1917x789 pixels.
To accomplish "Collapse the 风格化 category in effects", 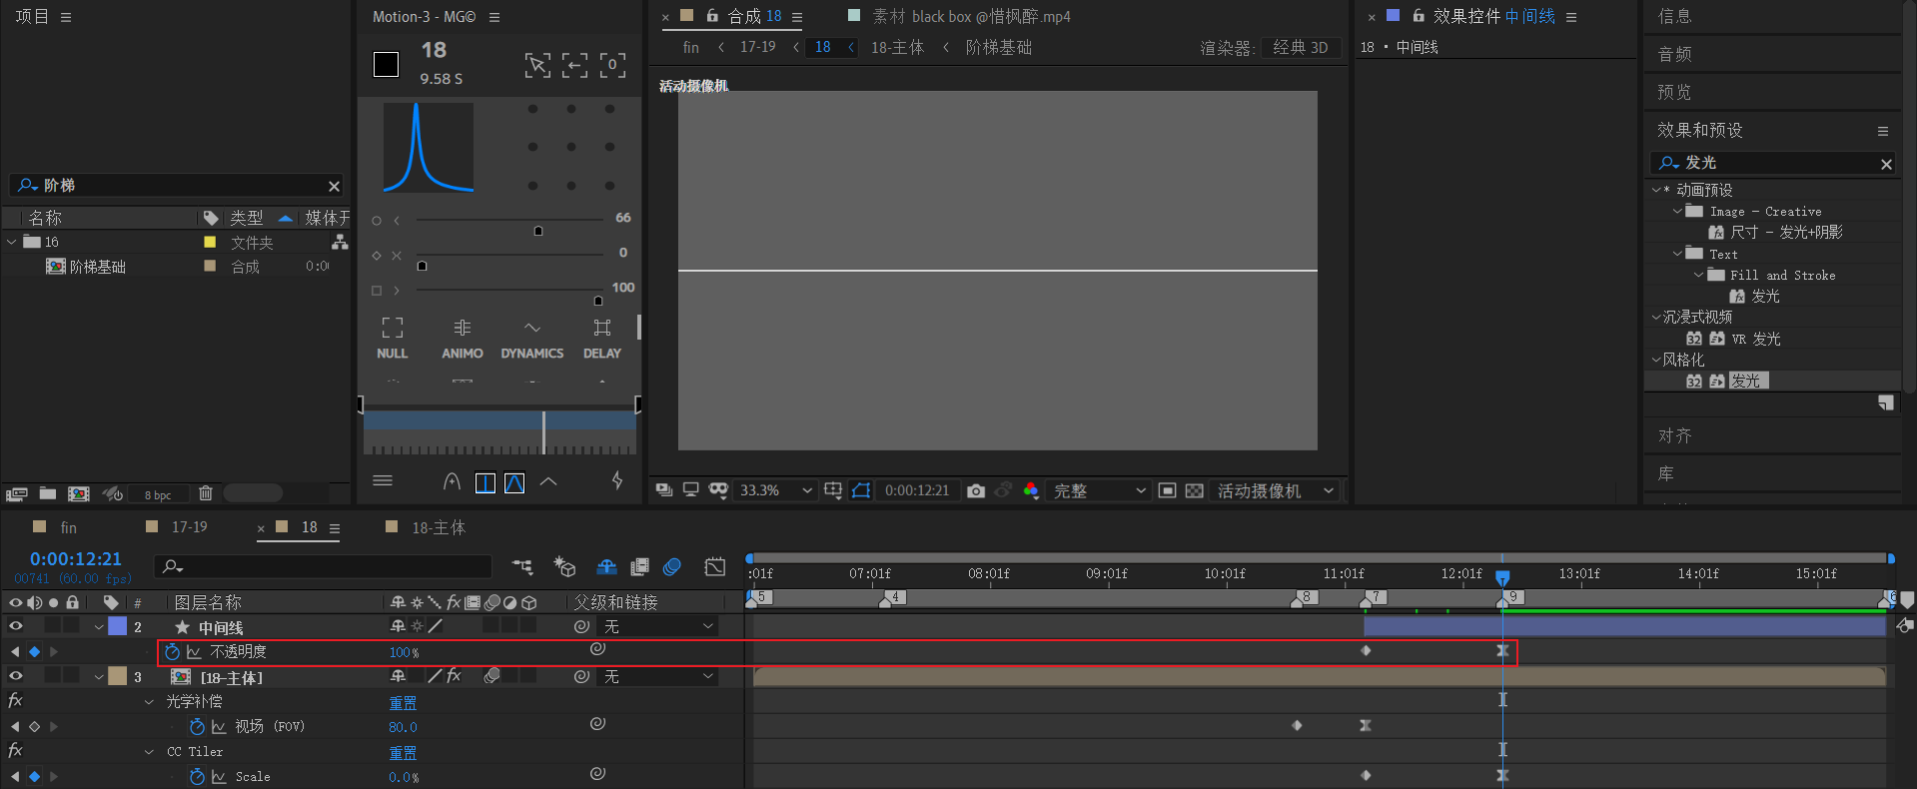I will [x=1655, y=360].
